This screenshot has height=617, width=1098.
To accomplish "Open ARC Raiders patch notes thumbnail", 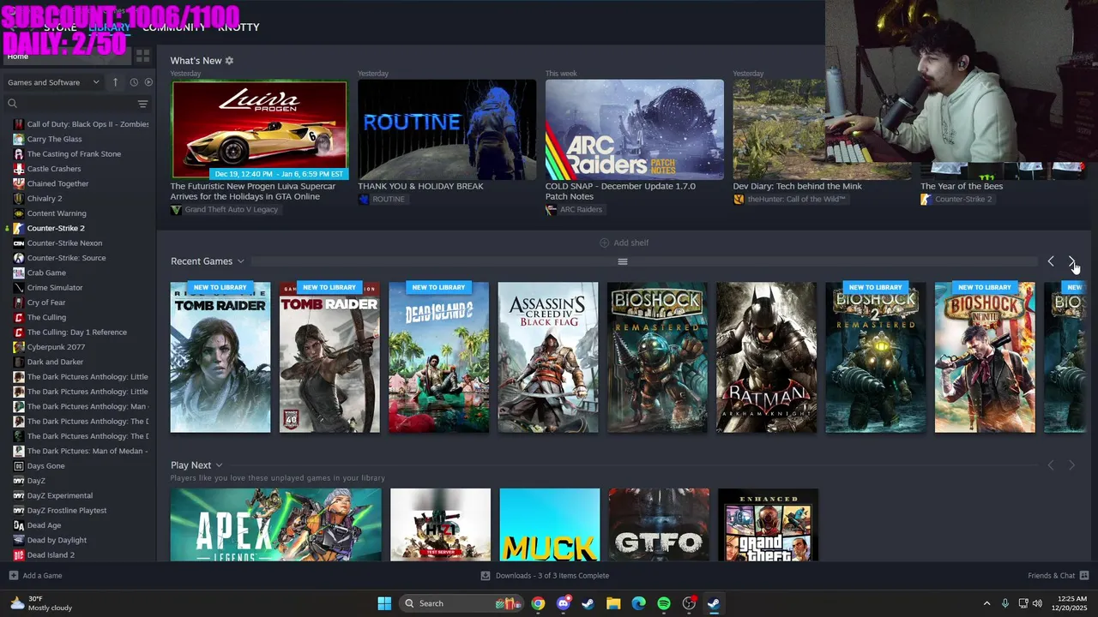I will (x=635, y=129).
